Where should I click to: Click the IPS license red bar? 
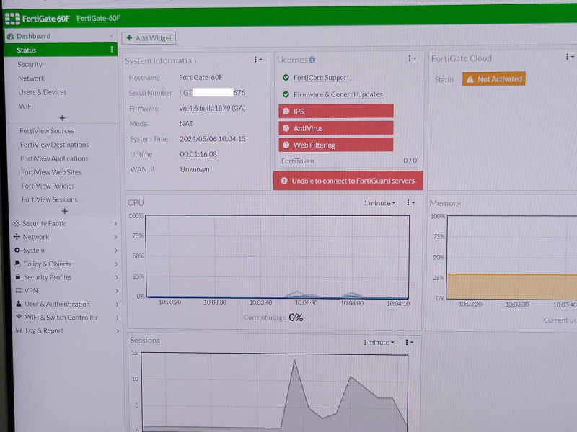pos(336,111)
